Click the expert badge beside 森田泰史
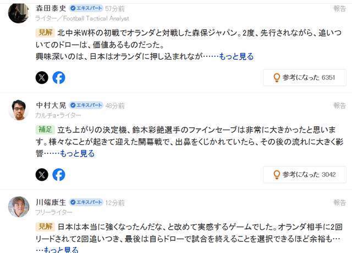Viewport: 352px width, 253px height. [86, 8]
